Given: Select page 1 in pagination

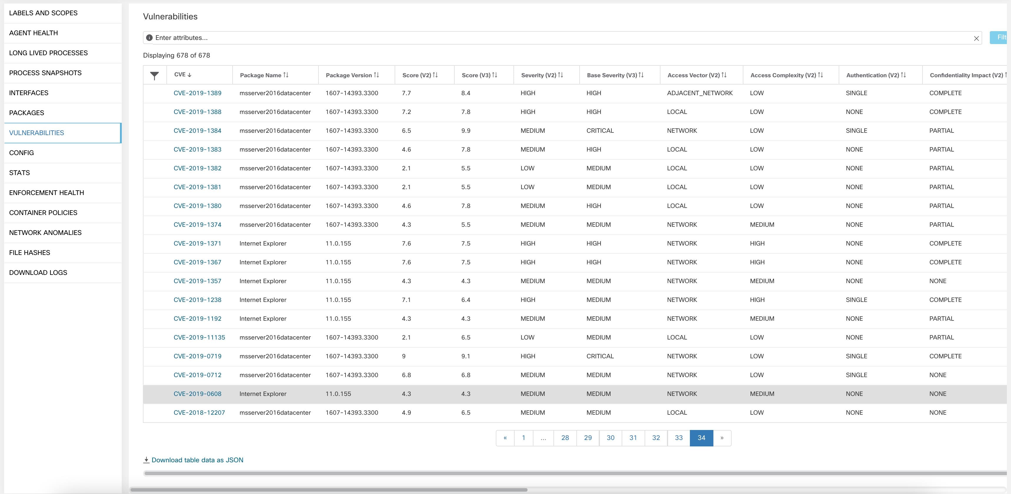Looking at the screenshot, I should click(523, 438).
